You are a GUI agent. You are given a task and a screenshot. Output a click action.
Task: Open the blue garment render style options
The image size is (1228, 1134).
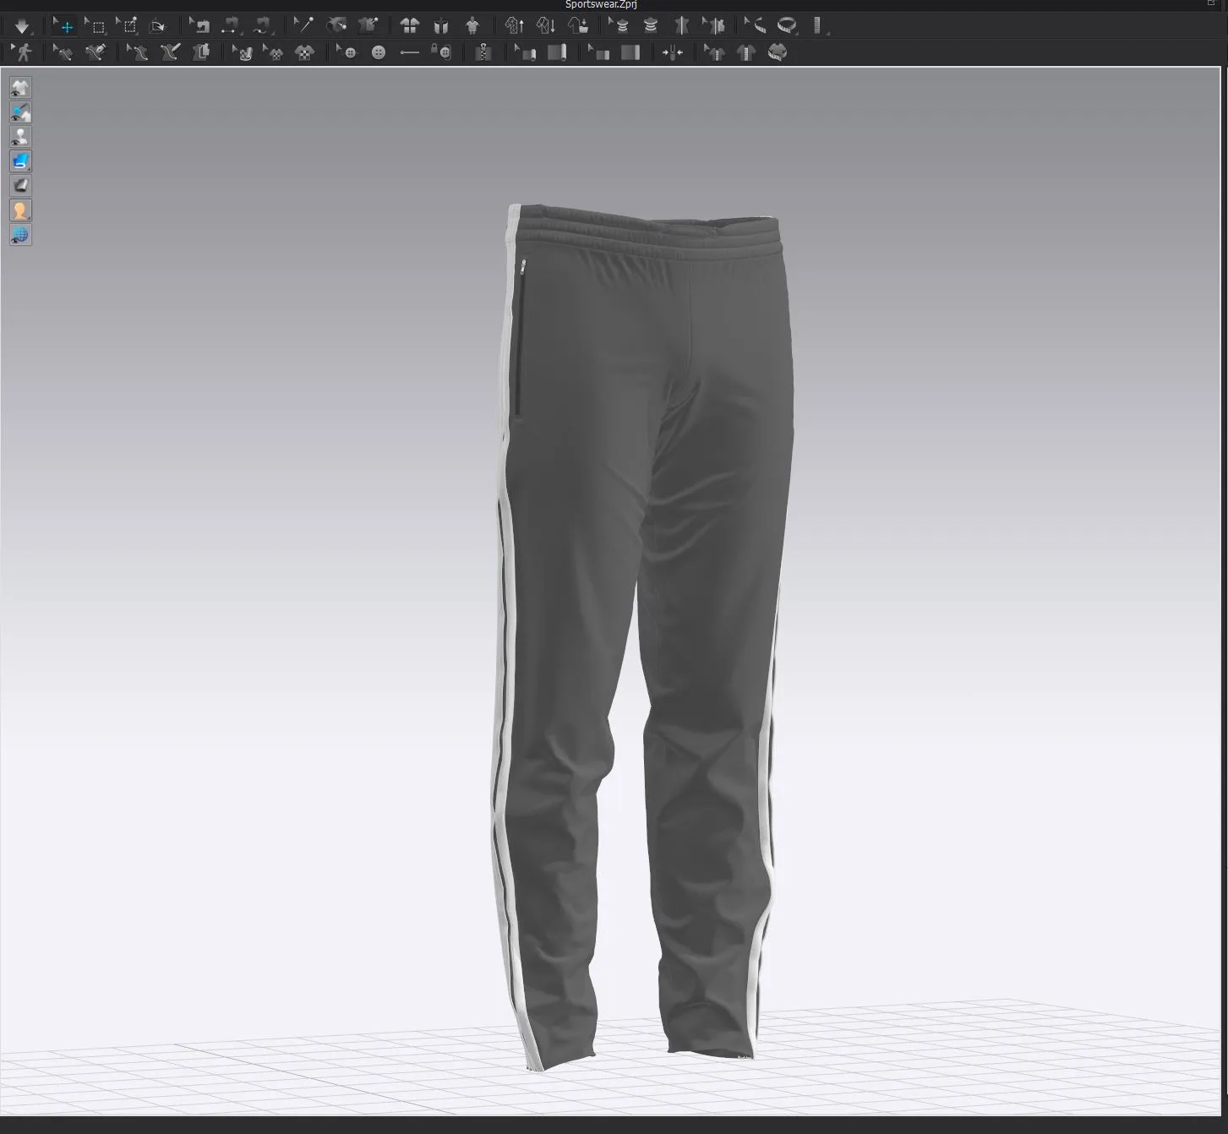[20, 161]
